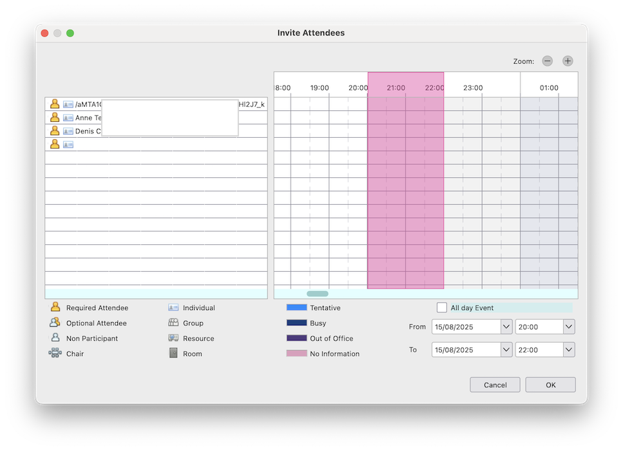Click role icon for Denis attendee row
This screenshot has height=451, width=623.
point(55,131)
